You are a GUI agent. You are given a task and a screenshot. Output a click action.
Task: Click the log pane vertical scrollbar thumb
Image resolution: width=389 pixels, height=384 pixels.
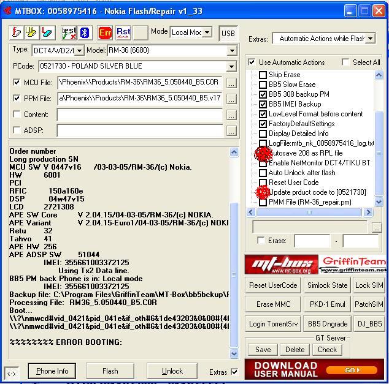click(x=234, y=275)
